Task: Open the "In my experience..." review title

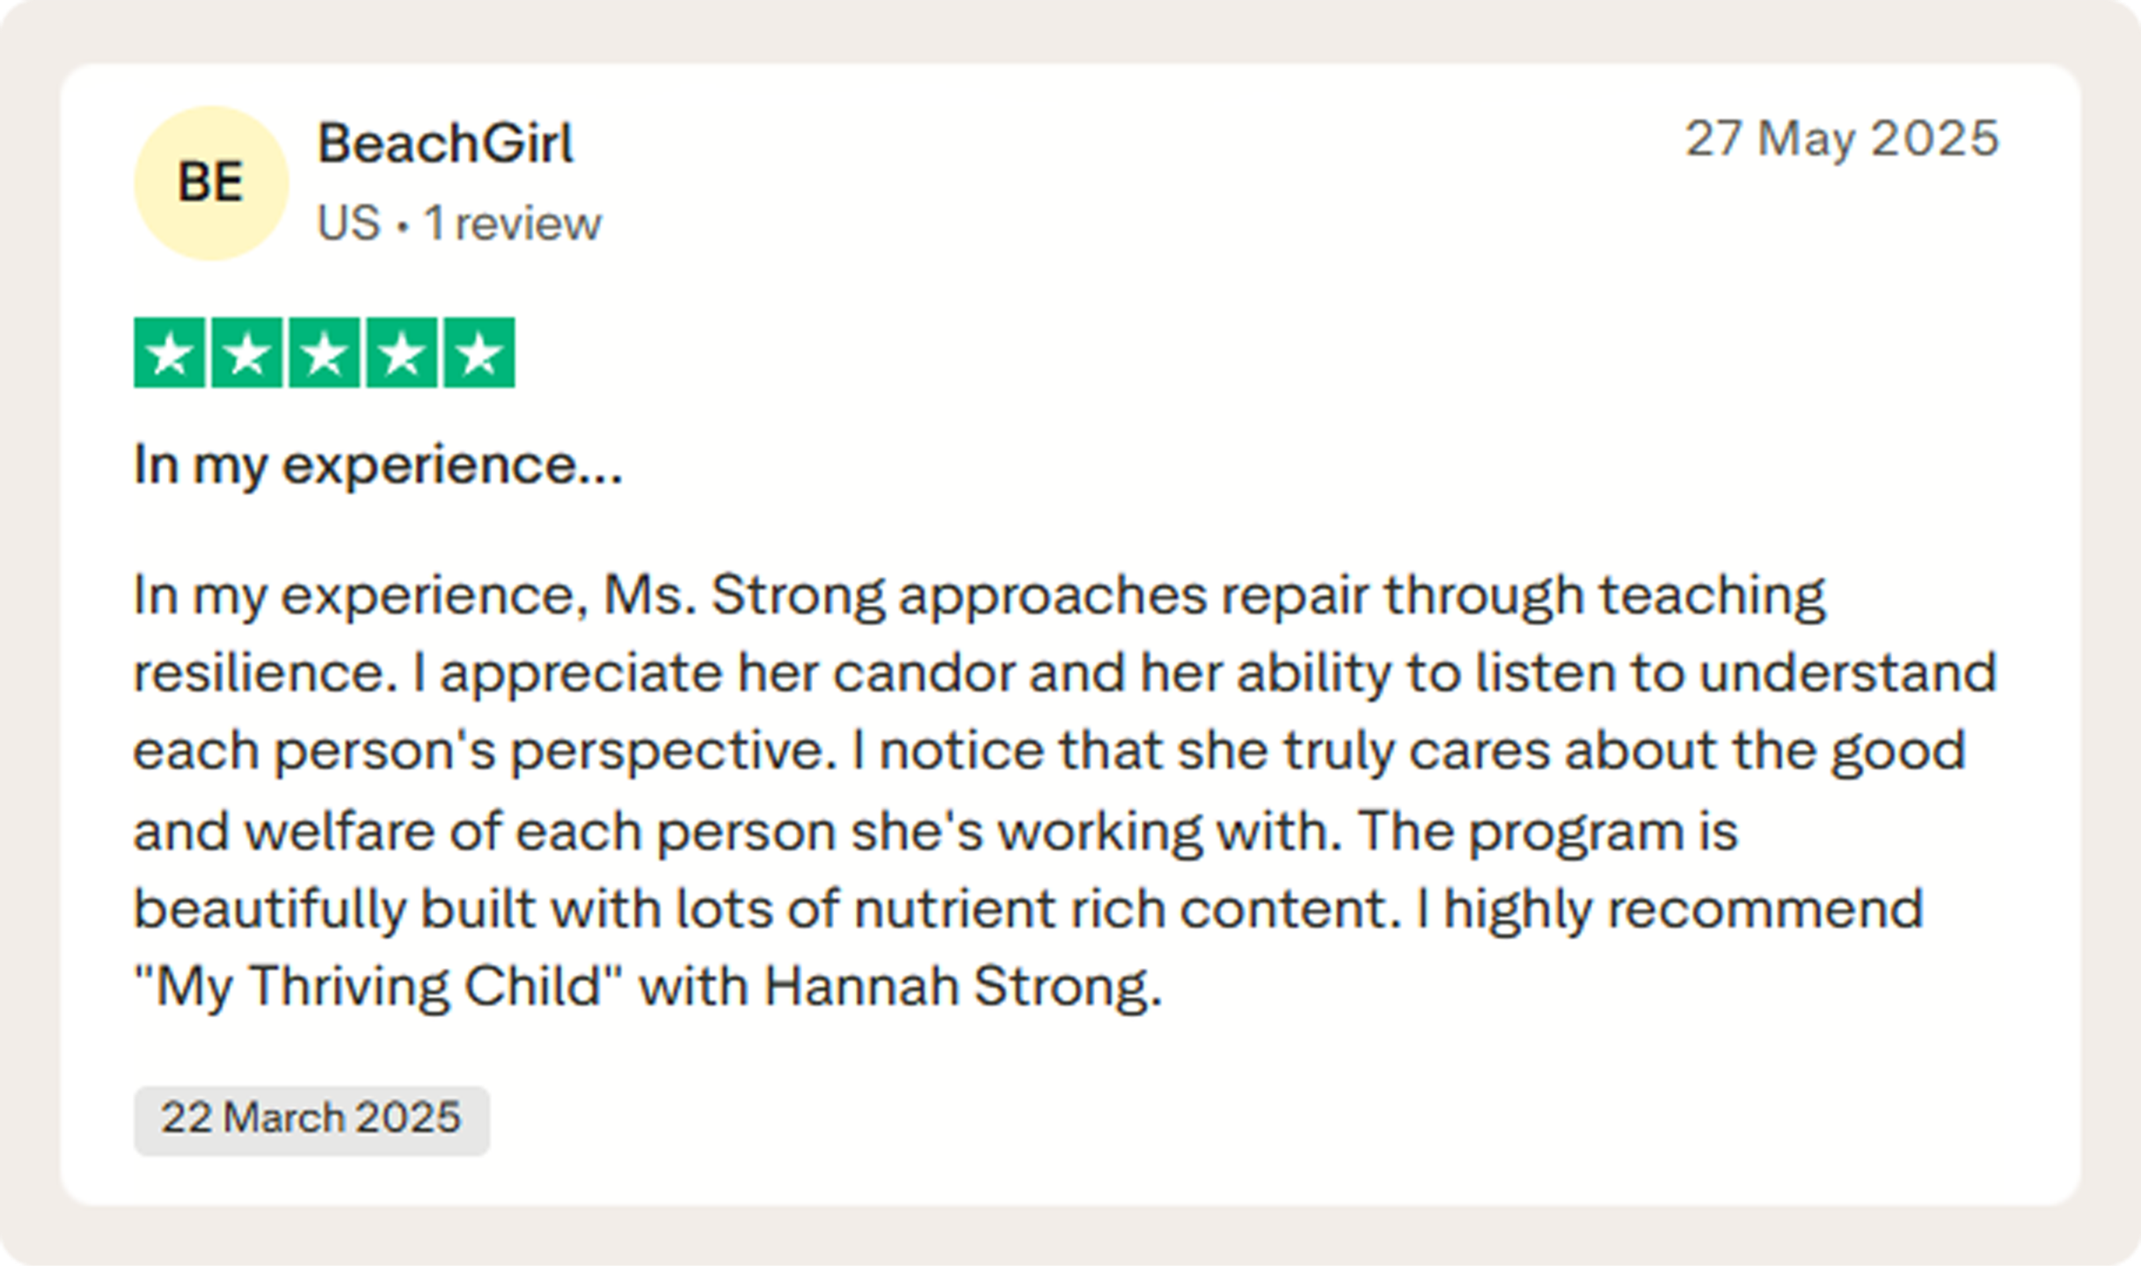Action: (378, 464)
